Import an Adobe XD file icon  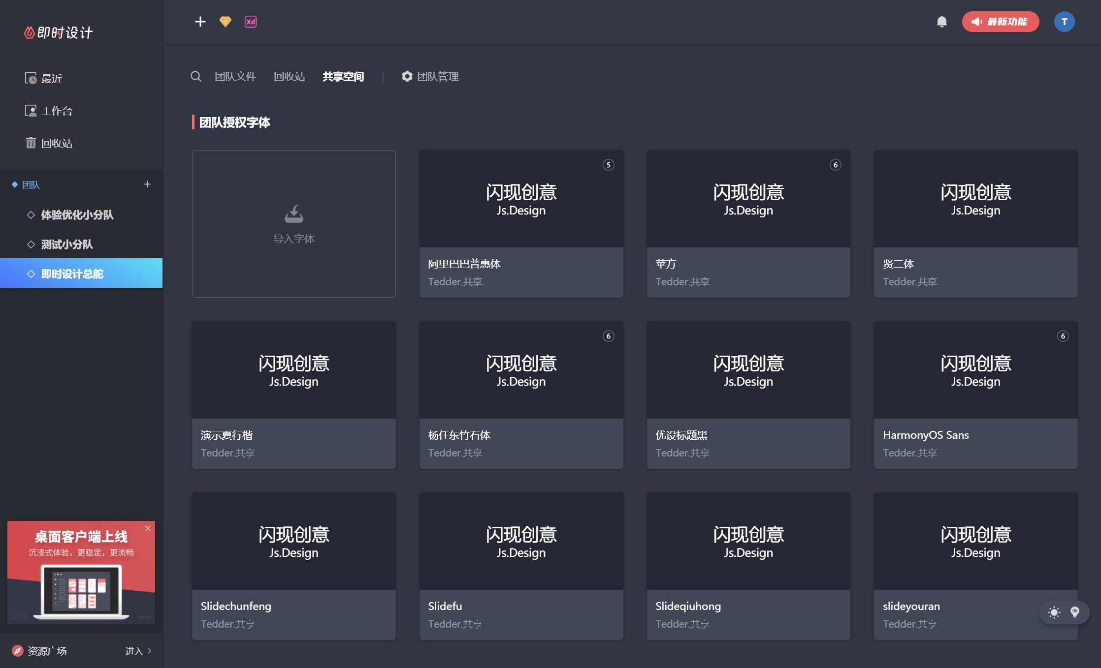(x=251, y=22)
